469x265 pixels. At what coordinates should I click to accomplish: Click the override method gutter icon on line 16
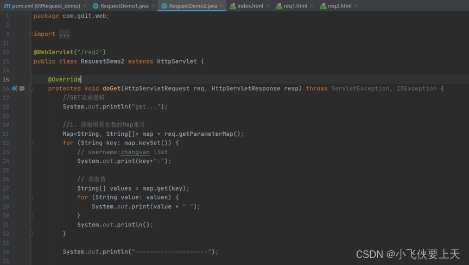coord(15,89)
